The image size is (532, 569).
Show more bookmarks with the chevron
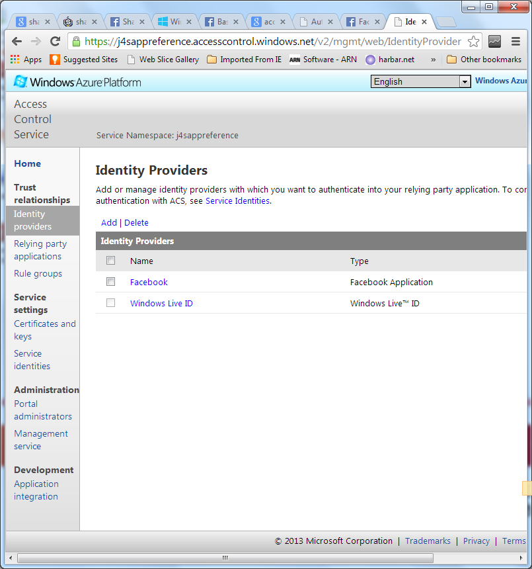433,60
